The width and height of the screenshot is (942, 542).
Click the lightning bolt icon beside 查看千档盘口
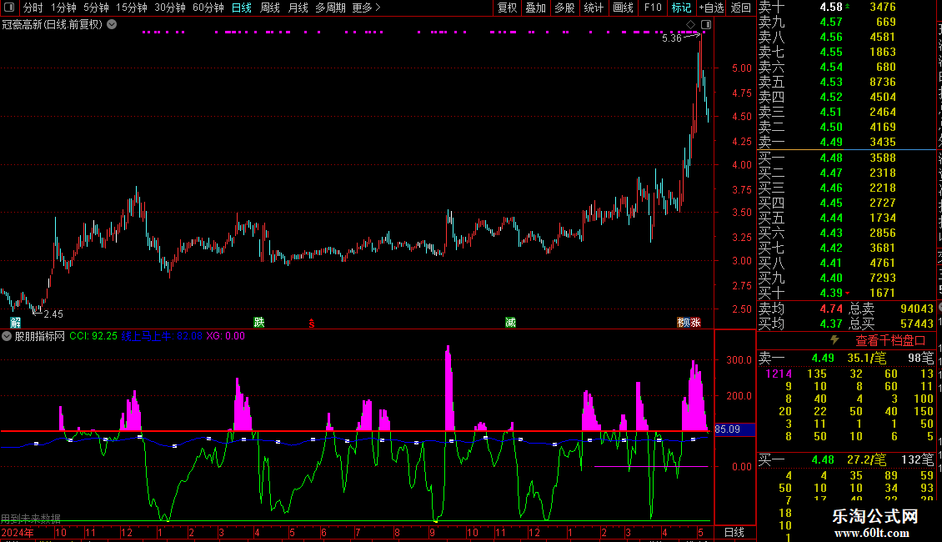tap(834, 340)
